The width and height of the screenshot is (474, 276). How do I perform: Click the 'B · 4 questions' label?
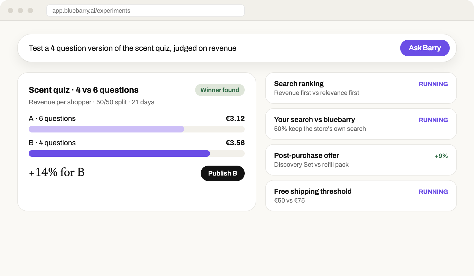point(52,143)
